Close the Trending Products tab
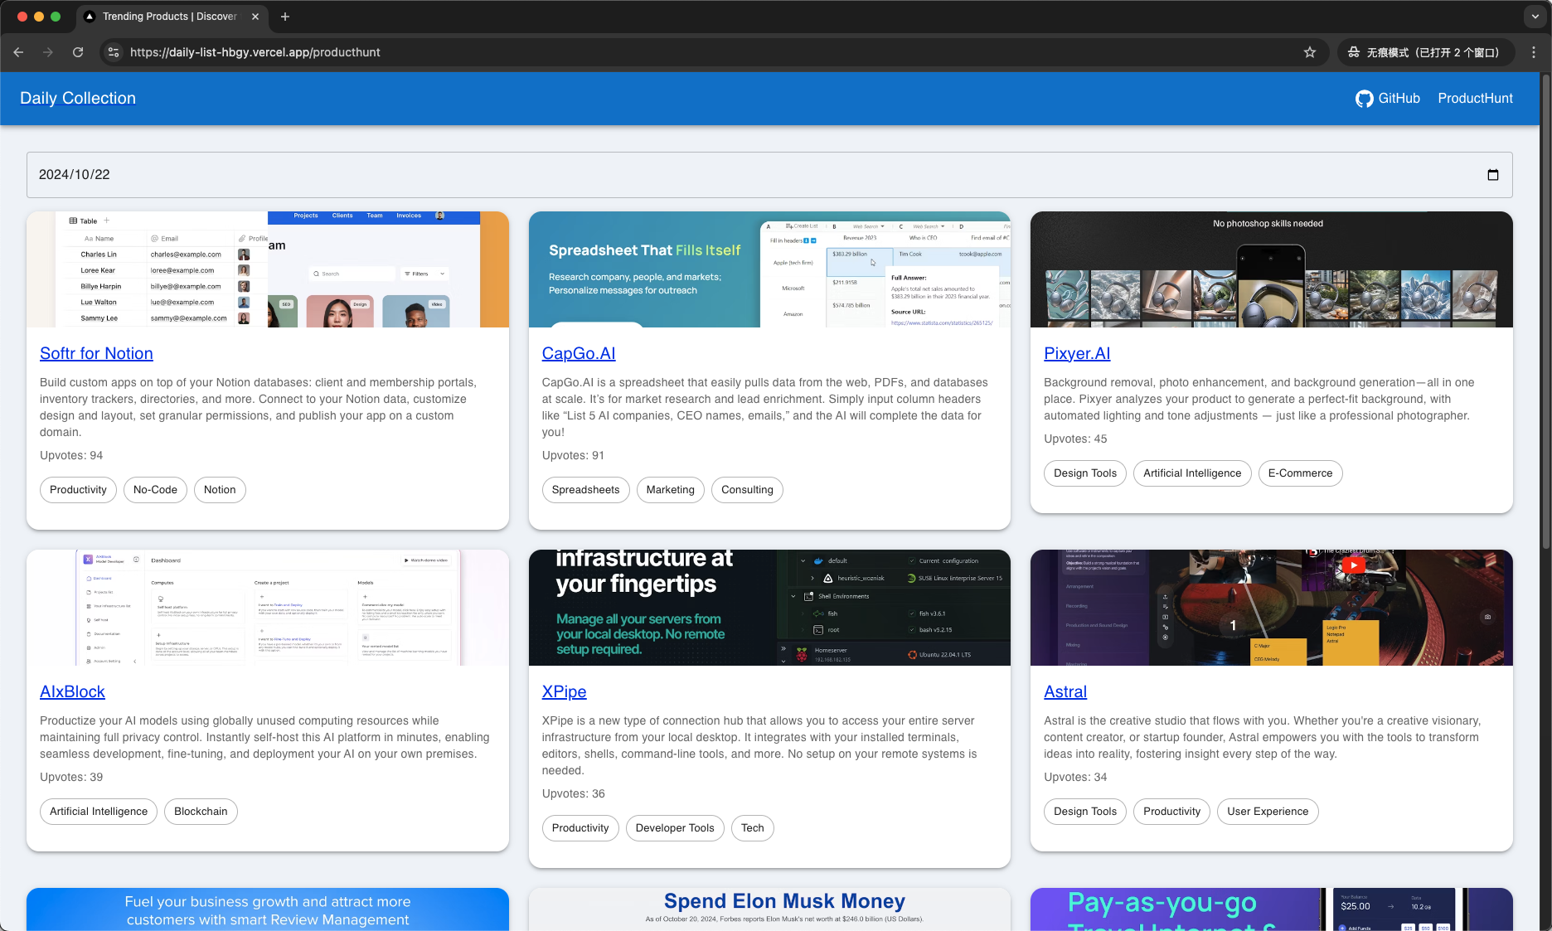Screen dimensions: 1552x931 [x=255, y=17]
